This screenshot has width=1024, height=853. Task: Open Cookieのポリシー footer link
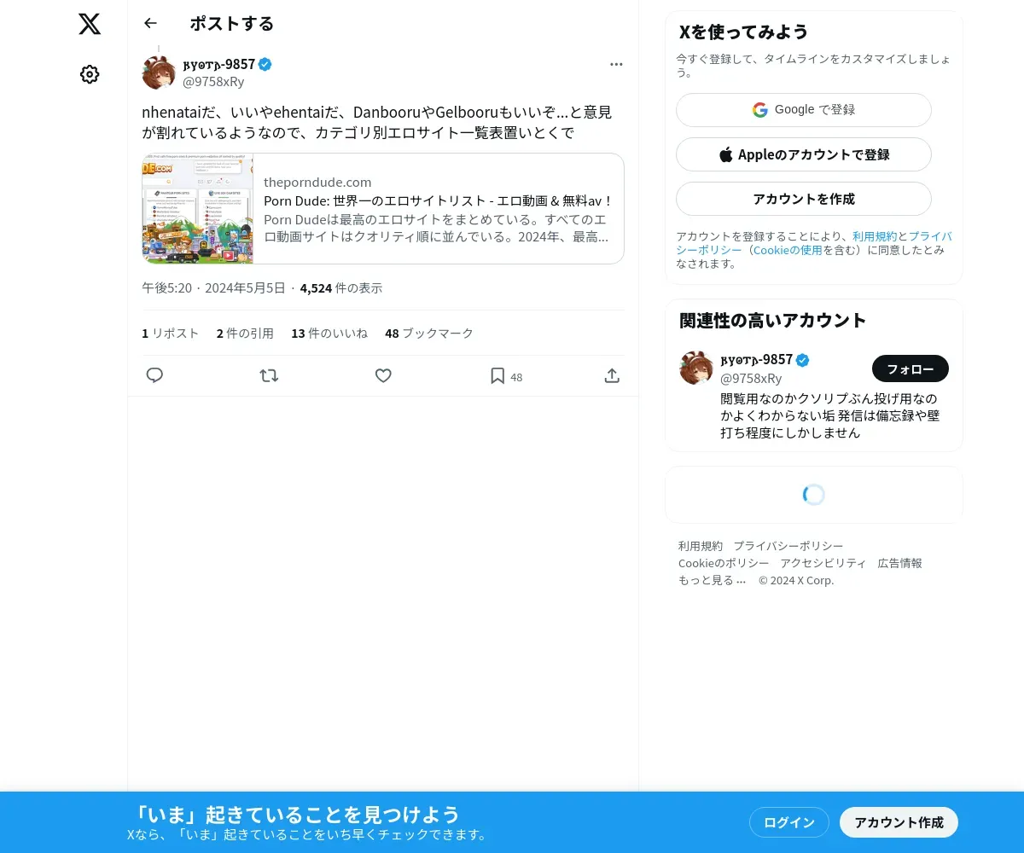[724, 563]
